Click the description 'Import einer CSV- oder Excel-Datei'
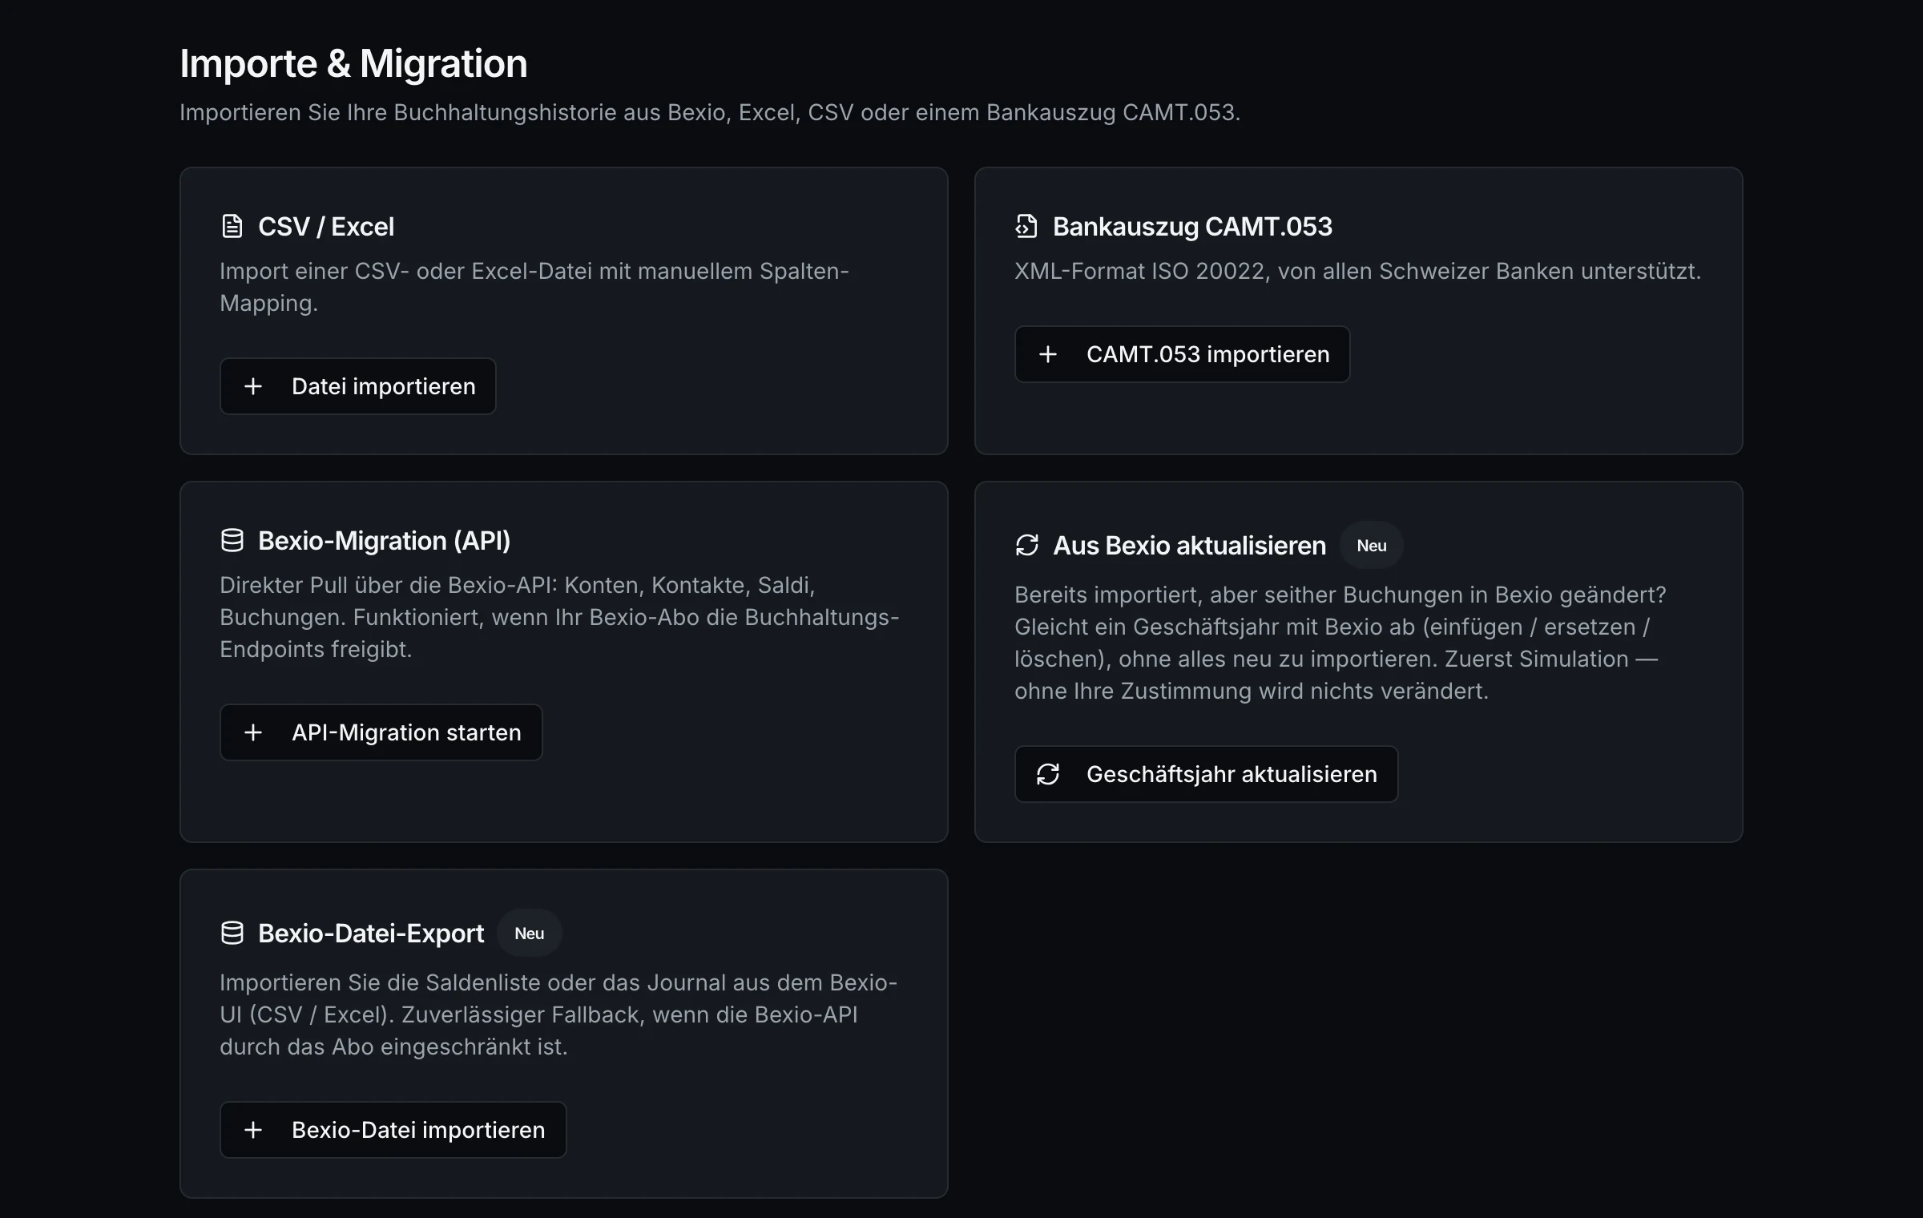1923x1218 pixels. tap(534, 287)
